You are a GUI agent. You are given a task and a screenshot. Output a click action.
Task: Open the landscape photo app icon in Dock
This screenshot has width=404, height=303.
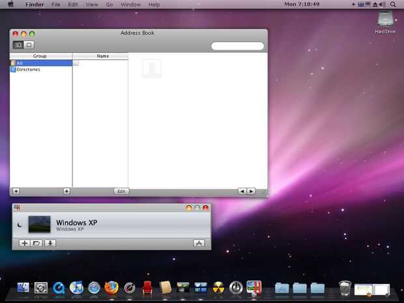[x=183, y=287]
